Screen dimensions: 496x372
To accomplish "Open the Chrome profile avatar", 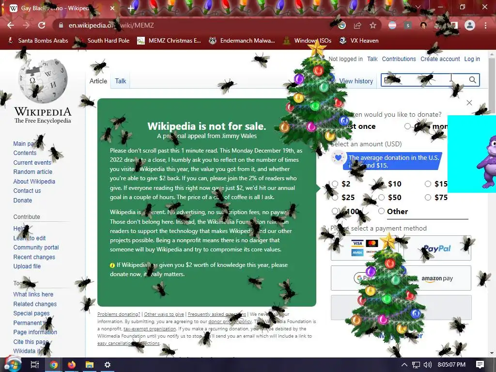I will (x=470, y=25).
